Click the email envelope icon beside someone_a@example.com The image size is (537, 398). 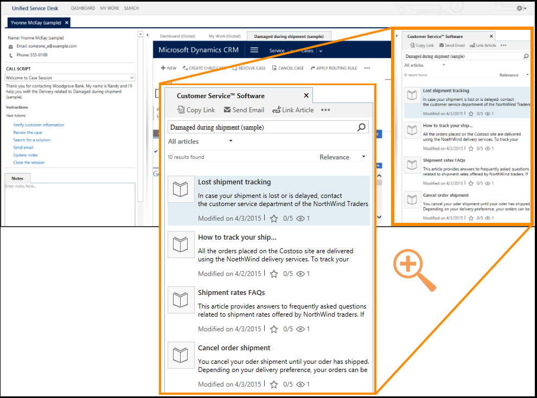11,47
